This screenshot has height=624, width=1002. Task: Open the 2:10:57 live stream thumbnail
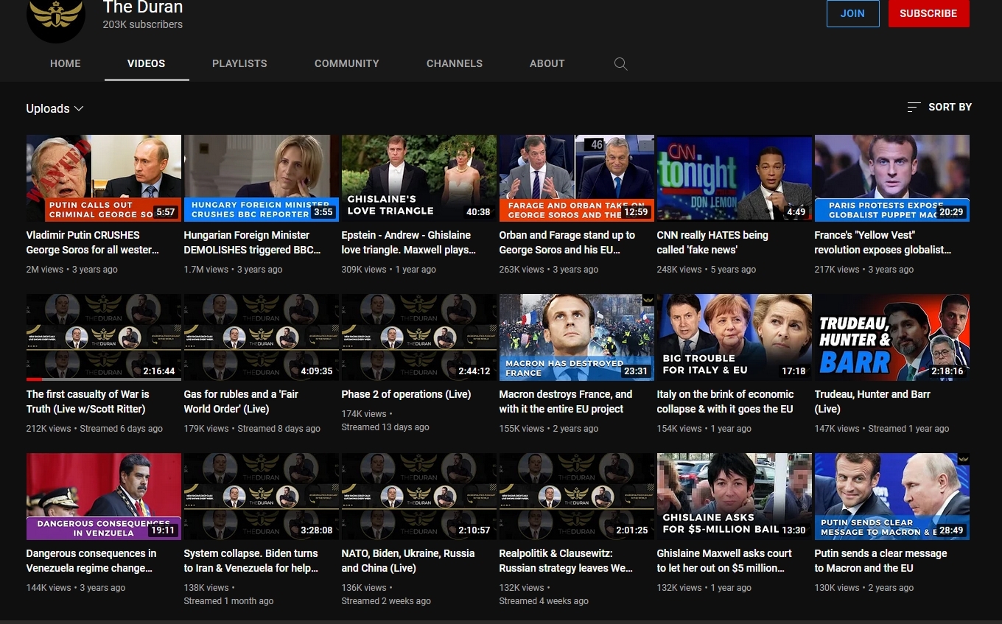[419, 497]
